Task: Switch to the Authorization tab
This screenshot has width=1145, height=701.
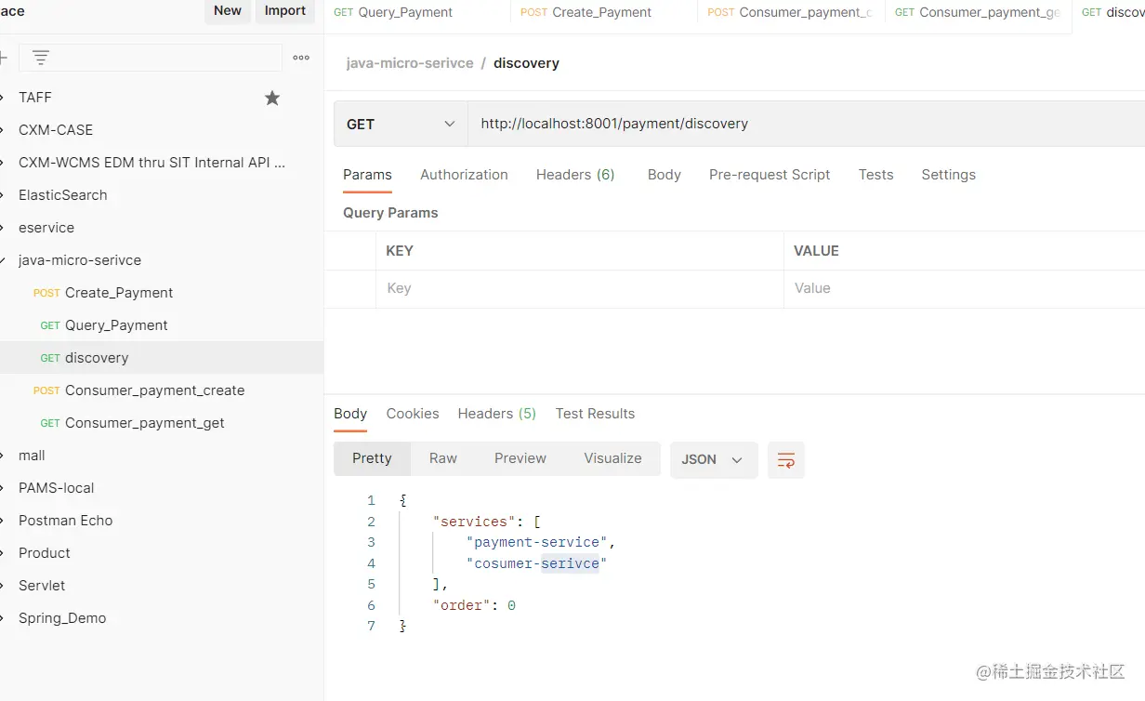Action: pos(464,175)
